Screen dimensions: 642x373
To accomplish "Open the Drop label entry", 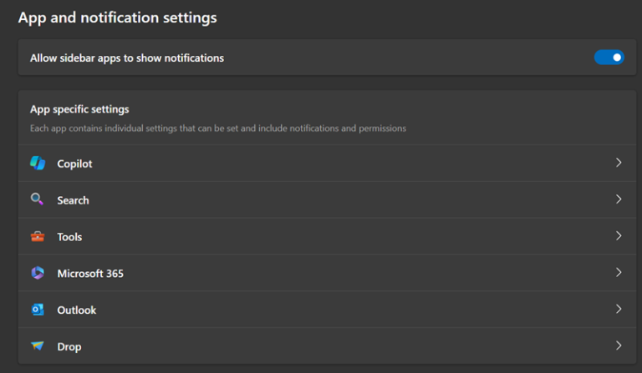I will coord(69,347).
